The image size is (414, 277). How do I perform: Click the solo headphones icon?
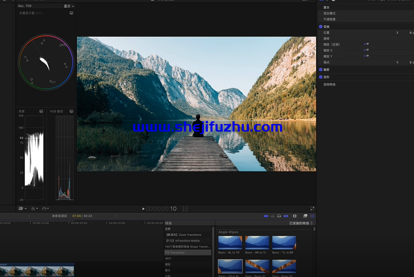279,216
